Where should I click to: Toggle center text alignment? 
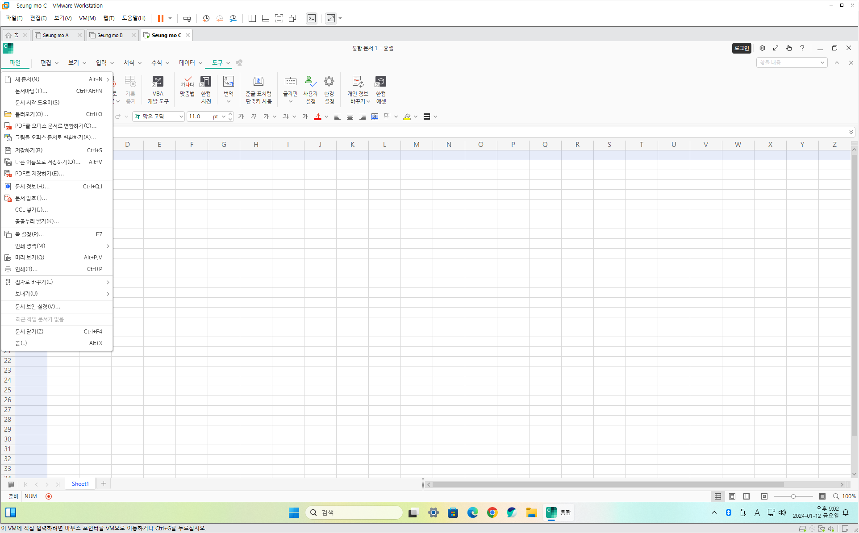(x=350, y=117)
